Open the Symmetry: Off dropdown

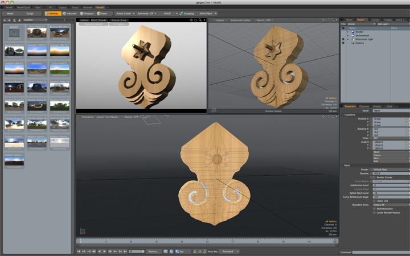pyautogui.click(x=147, y=13)
